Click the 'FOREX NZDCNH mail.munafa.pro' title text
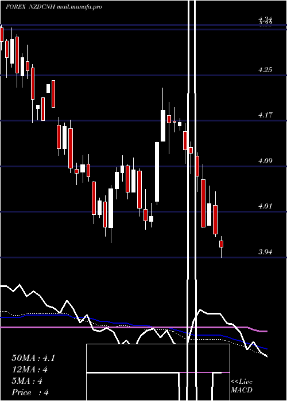287x401 pixels. coord(54,7)
